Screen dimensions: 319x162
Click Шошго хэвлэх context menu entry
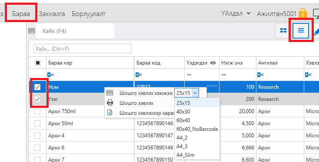(x=136, y=103)
